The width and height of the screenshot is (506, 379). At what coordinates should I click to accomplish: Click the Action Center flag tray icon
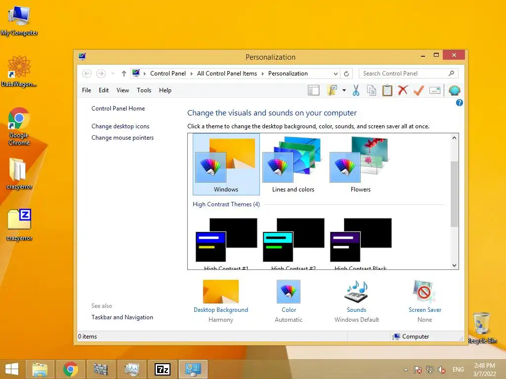[418, 370]
